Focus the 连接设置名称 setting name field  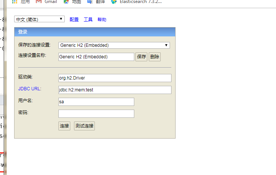96,57
